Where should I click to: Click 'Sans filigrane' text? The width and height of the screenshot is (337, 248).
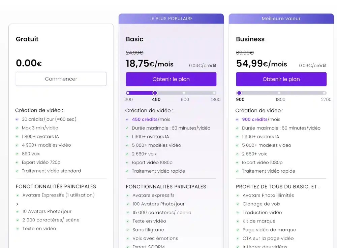tap(148, 229)
